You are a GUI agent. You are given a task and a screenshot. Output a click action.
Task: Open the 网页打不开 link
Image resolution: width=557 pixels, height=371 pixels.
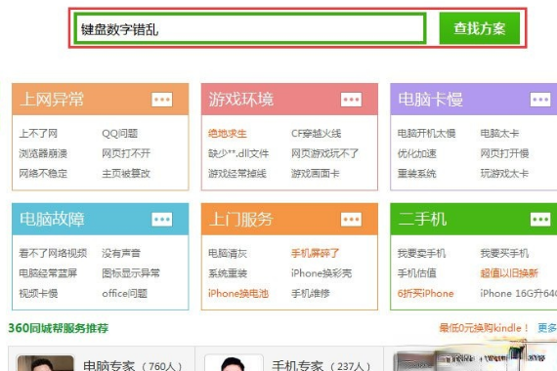click(126, 153)
